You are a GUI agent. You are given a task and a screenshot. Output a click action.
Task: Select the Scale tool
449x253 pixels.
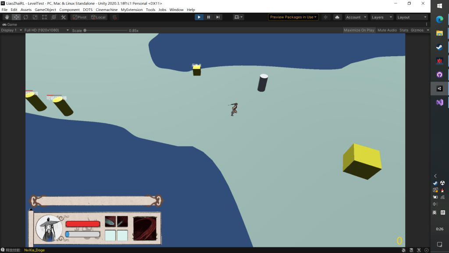[35, 17]
